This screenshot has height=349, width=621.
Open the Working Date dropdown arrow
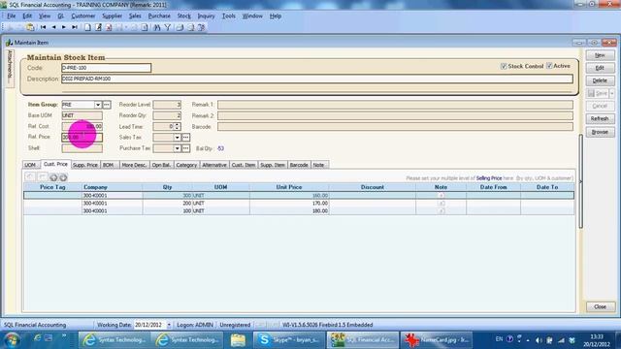click(x=169, y=325)
